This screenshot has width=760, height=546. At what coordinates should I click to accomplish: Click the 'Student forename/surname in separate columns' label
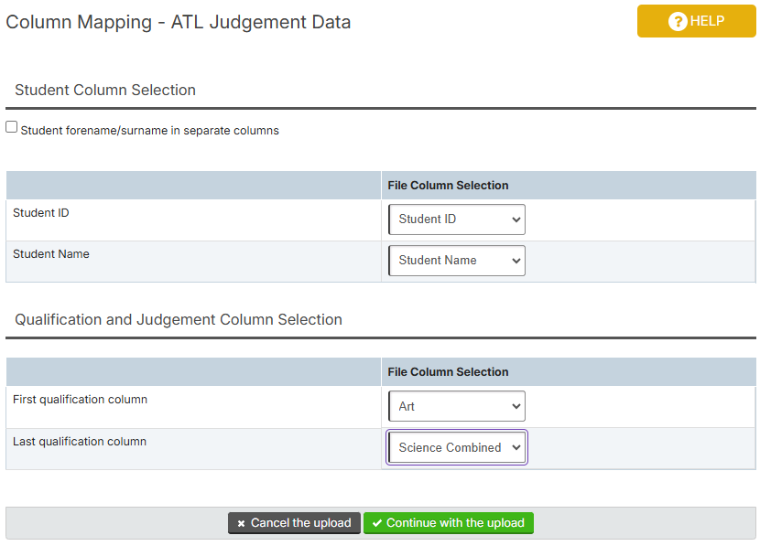(x=149, y=131)
